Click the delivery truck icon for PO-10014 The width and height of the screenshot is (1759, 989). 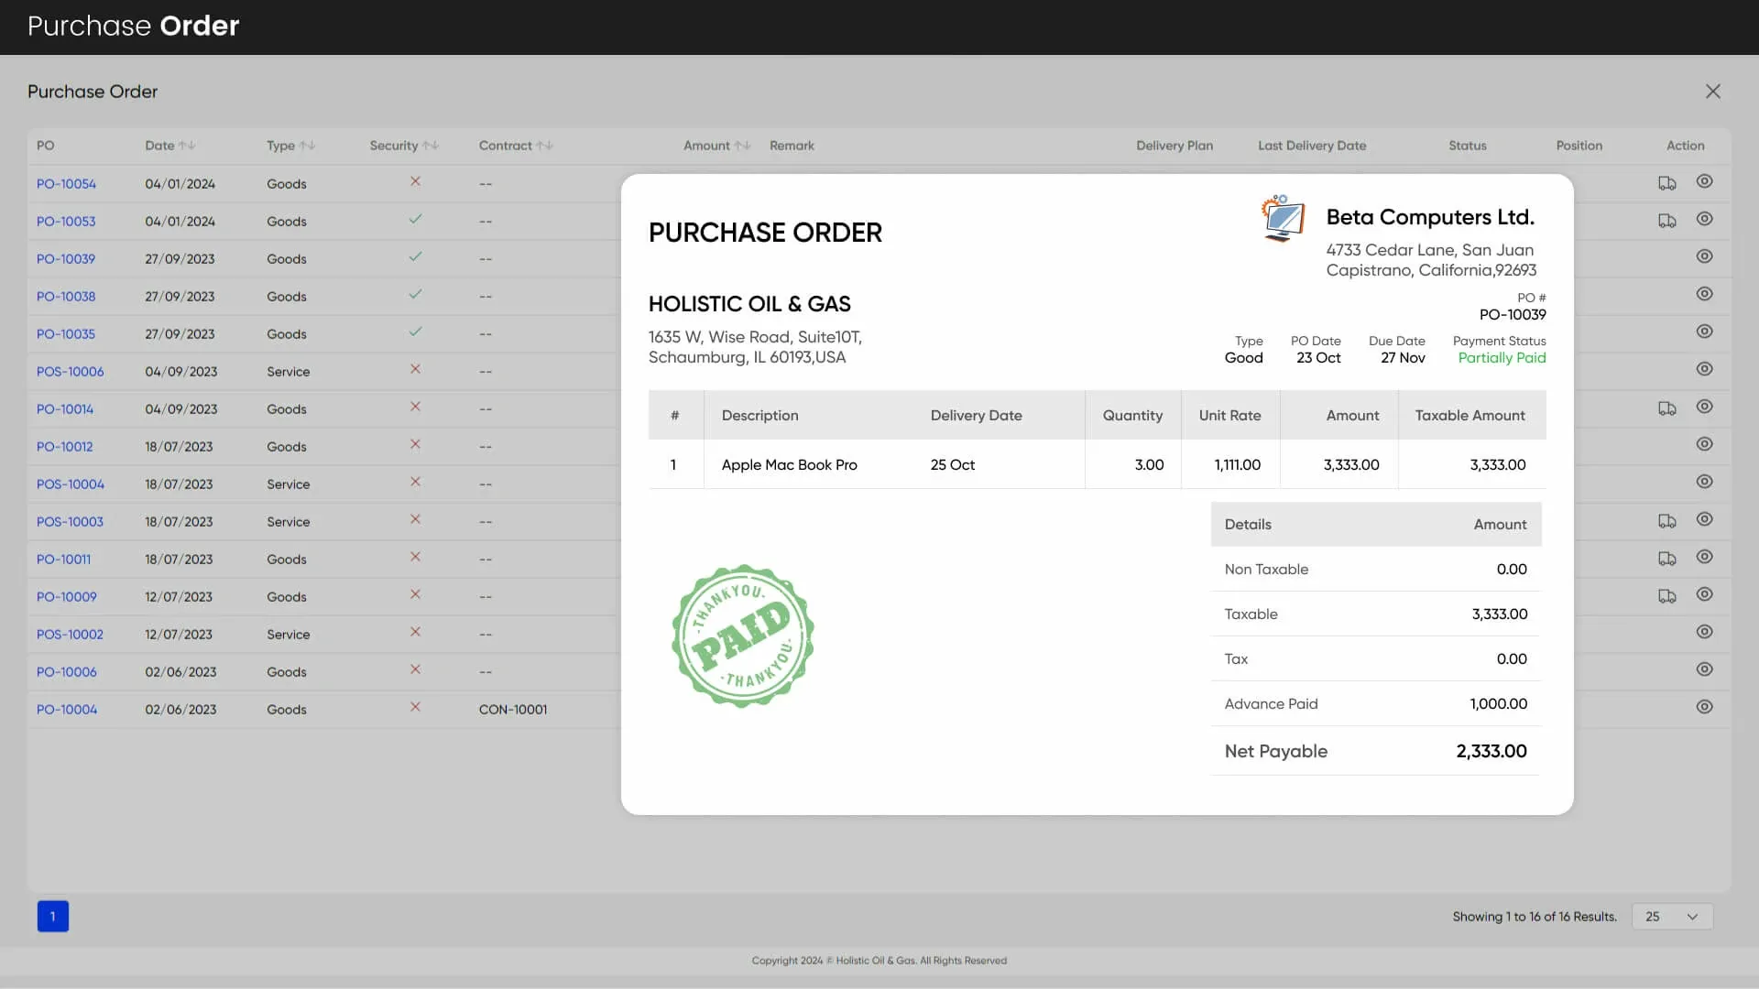click(x=1666, y=408)
